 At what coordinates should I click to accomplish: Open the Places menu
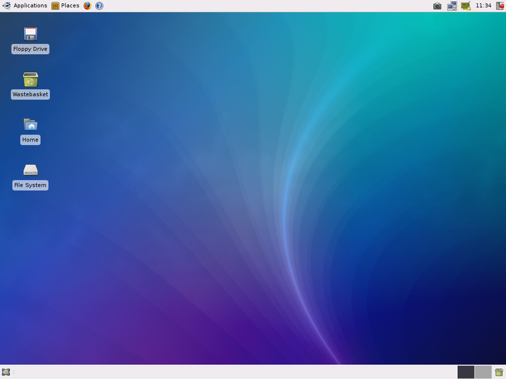point(66,6)
